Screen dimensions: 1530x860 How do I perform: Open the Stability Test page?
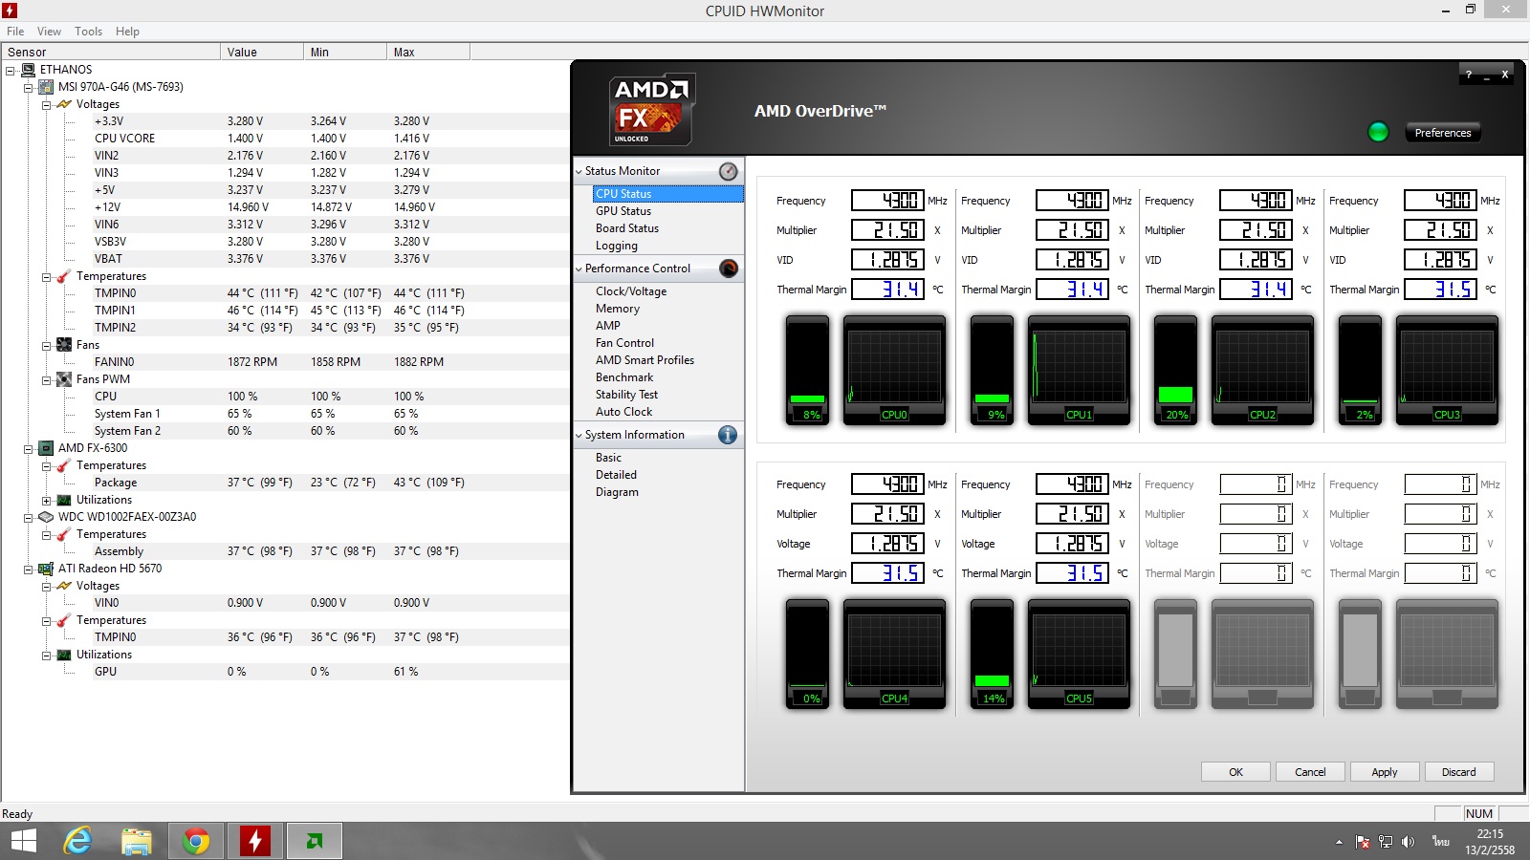coord(626,395)
